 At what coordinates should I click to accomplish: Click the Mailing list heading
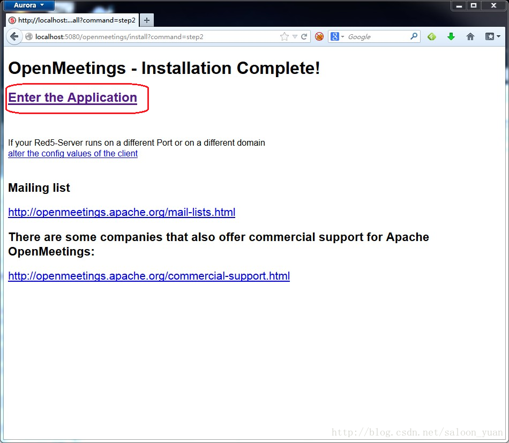(39, 187)
